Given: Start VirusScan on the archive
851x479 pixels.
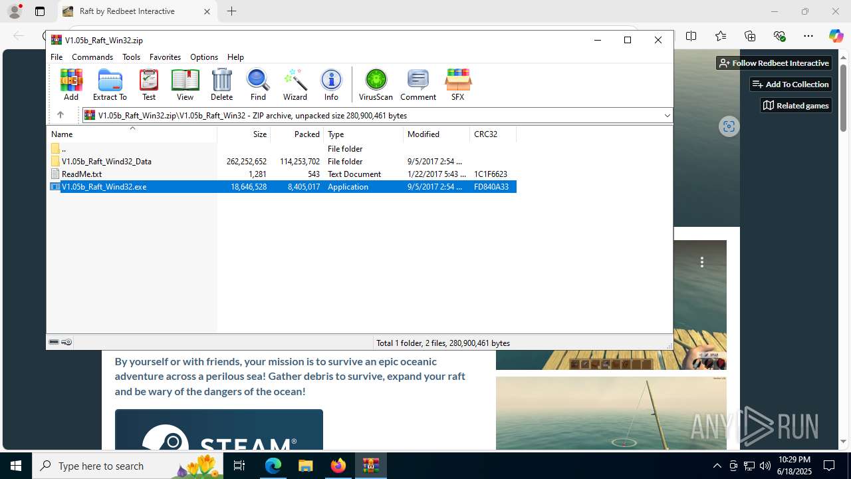Looking at the screenshot, I should [376, 84].
